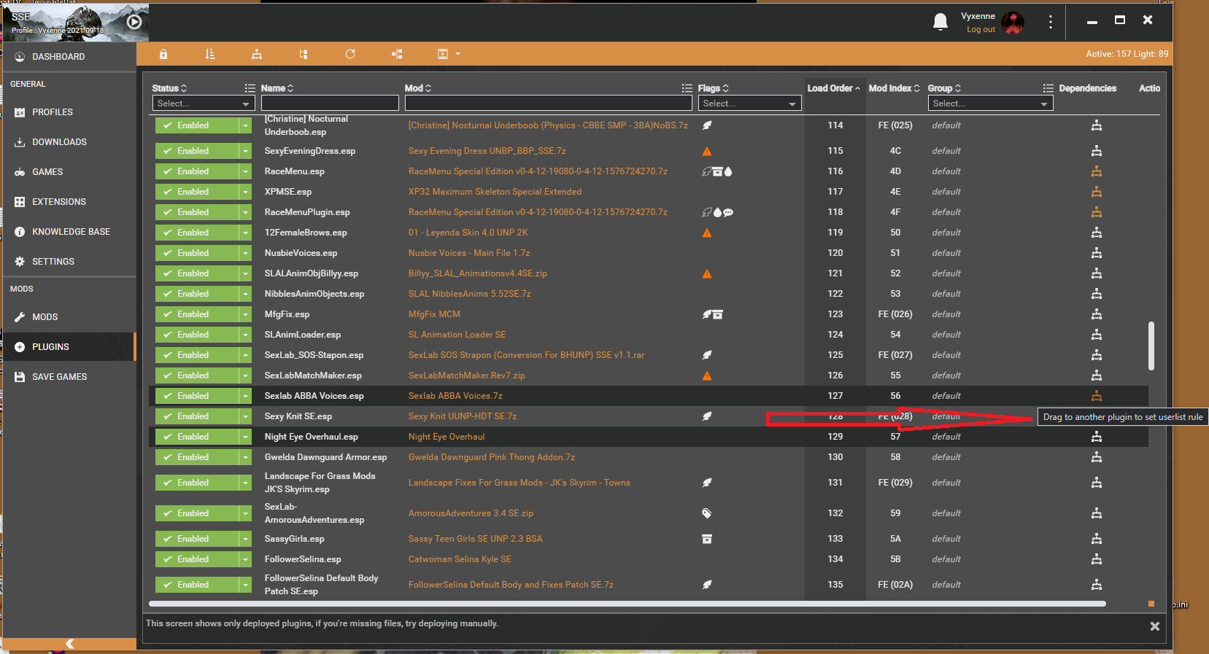Screen dimensions: 1209x654
Task: Toggle Enabled status for FollowerSelina.esp
Action: tap(197, 559)
